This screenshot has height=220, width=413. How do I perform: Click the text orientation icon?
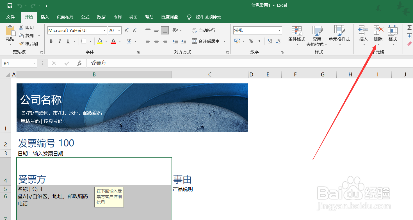click(175, 30)
